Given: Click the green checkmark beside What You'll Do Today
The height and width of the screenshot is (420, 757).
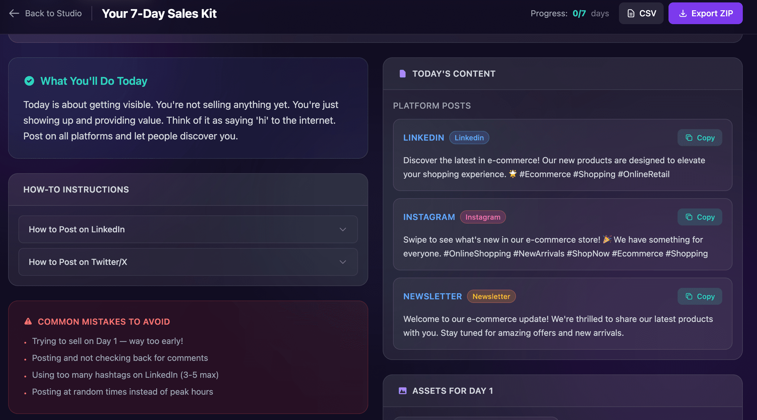Looking at the screenshot, I should pyautogui.click(x=29, y=81).
